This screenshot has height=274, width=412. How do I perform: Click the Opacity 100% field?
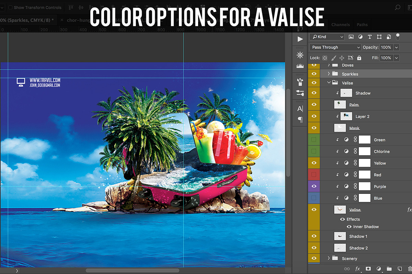386,47
